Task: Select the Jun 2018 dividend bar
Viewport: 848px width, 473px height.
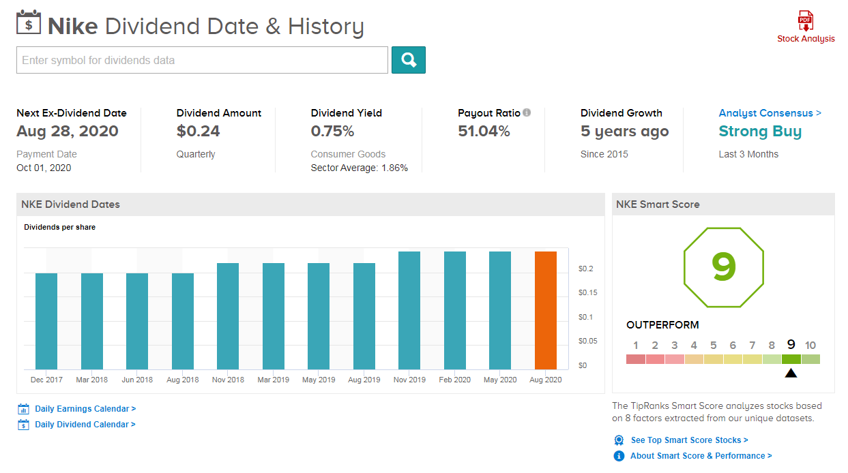Action: pos(137,322)
